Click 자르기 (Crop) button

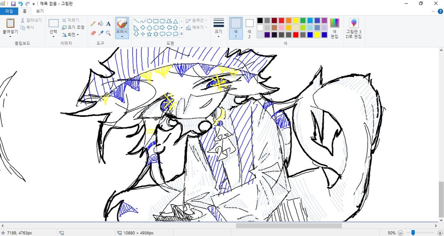(x=70, y=20)
